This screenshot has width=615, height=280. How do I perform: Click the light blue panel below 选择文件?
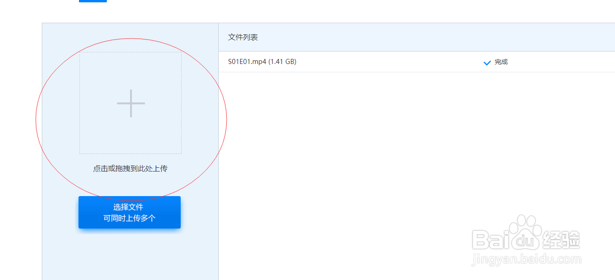point(130,255)
